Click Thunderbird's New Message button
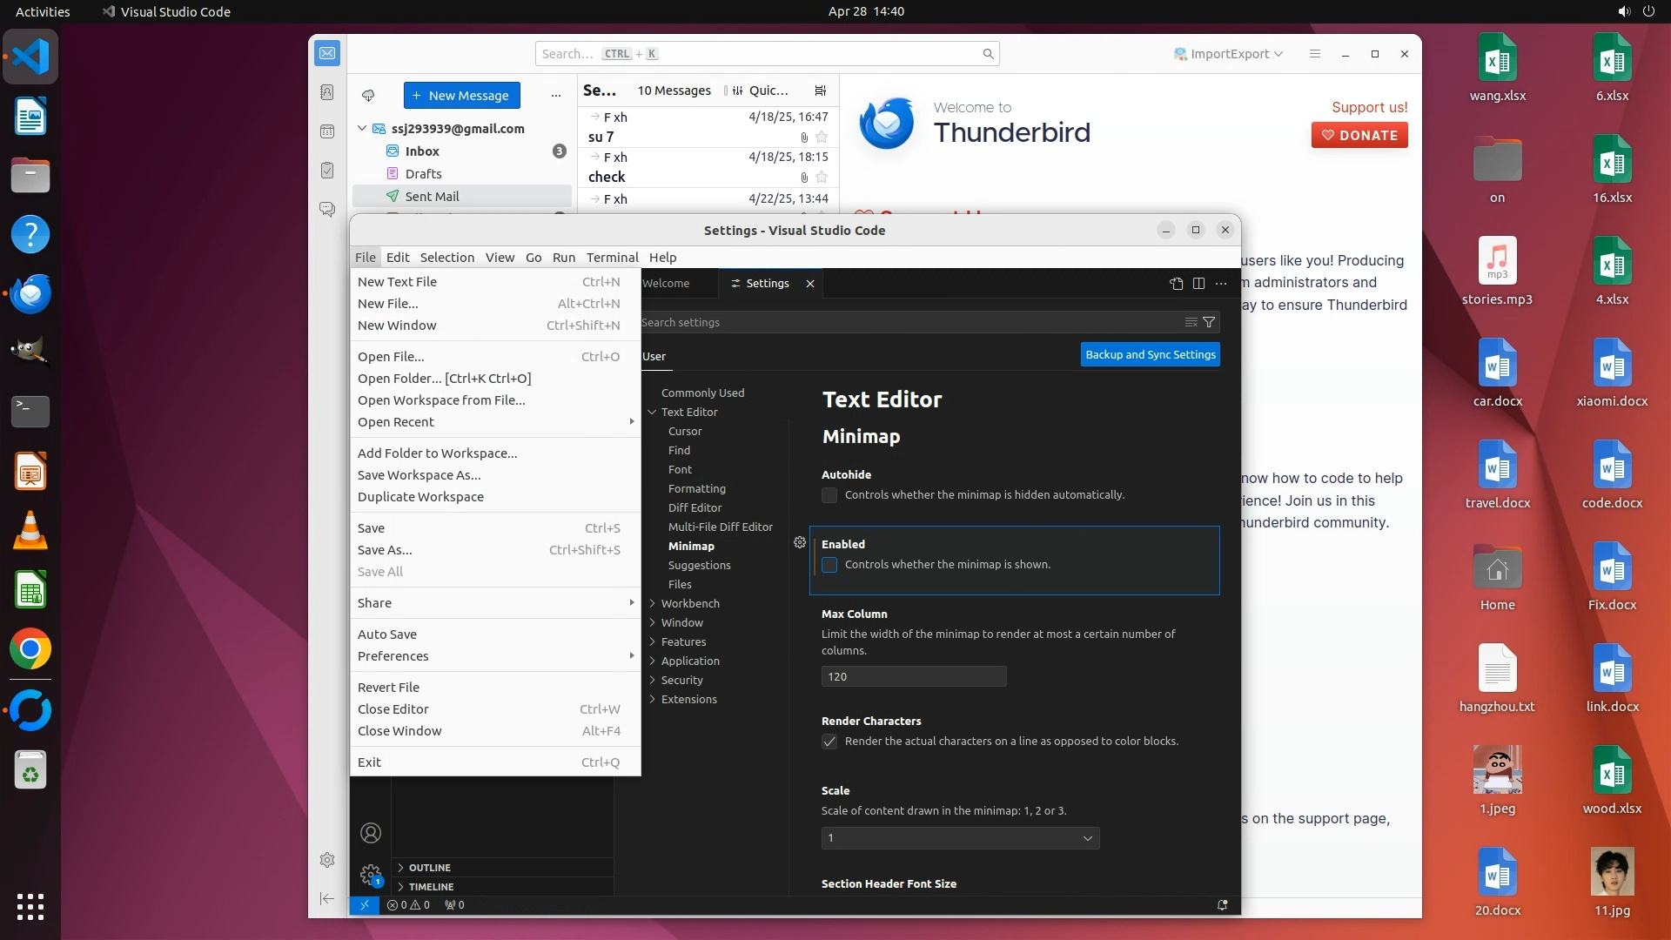Screen dimensions: 1671x940 point(461,96)
